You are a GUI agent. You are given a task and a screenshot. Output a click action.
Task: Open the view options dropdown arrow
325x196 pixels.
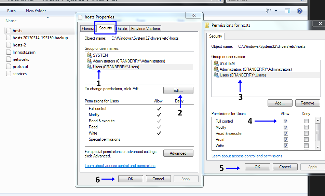tap(276, 11)
